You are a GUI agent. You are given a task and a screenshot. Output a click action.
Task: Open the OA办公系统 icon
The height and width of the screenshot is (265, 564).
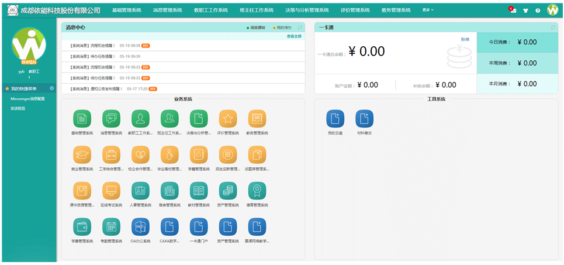pos(140,227)
